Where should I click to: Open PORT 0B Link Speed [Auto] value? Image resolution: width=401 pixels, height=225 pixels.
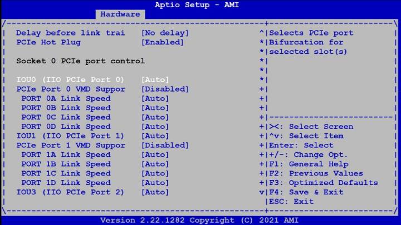click(x=155, y=108)
